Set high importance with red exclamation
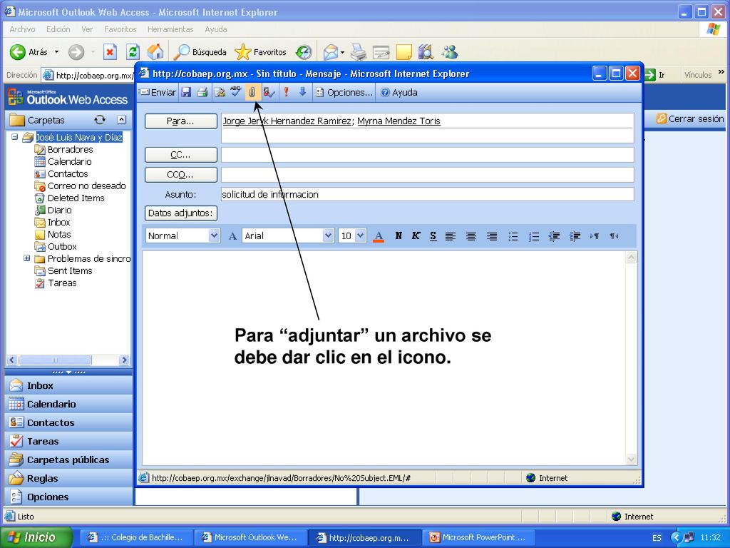 coord(287,92)
